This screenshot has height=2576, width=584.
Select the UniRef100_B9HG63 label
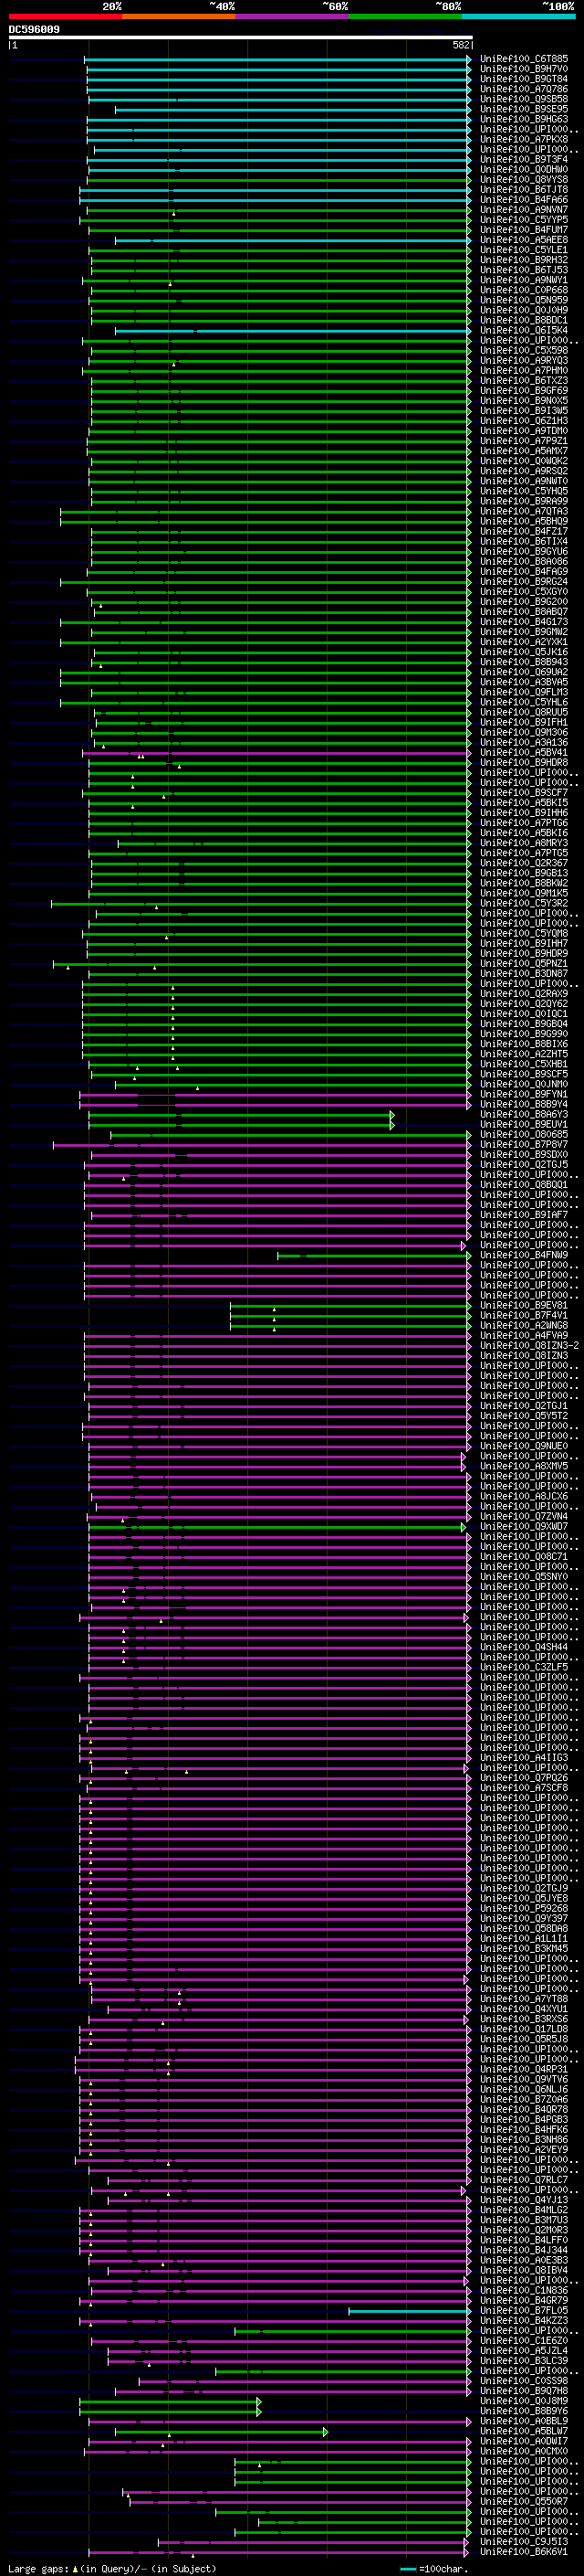coord(524,119)
